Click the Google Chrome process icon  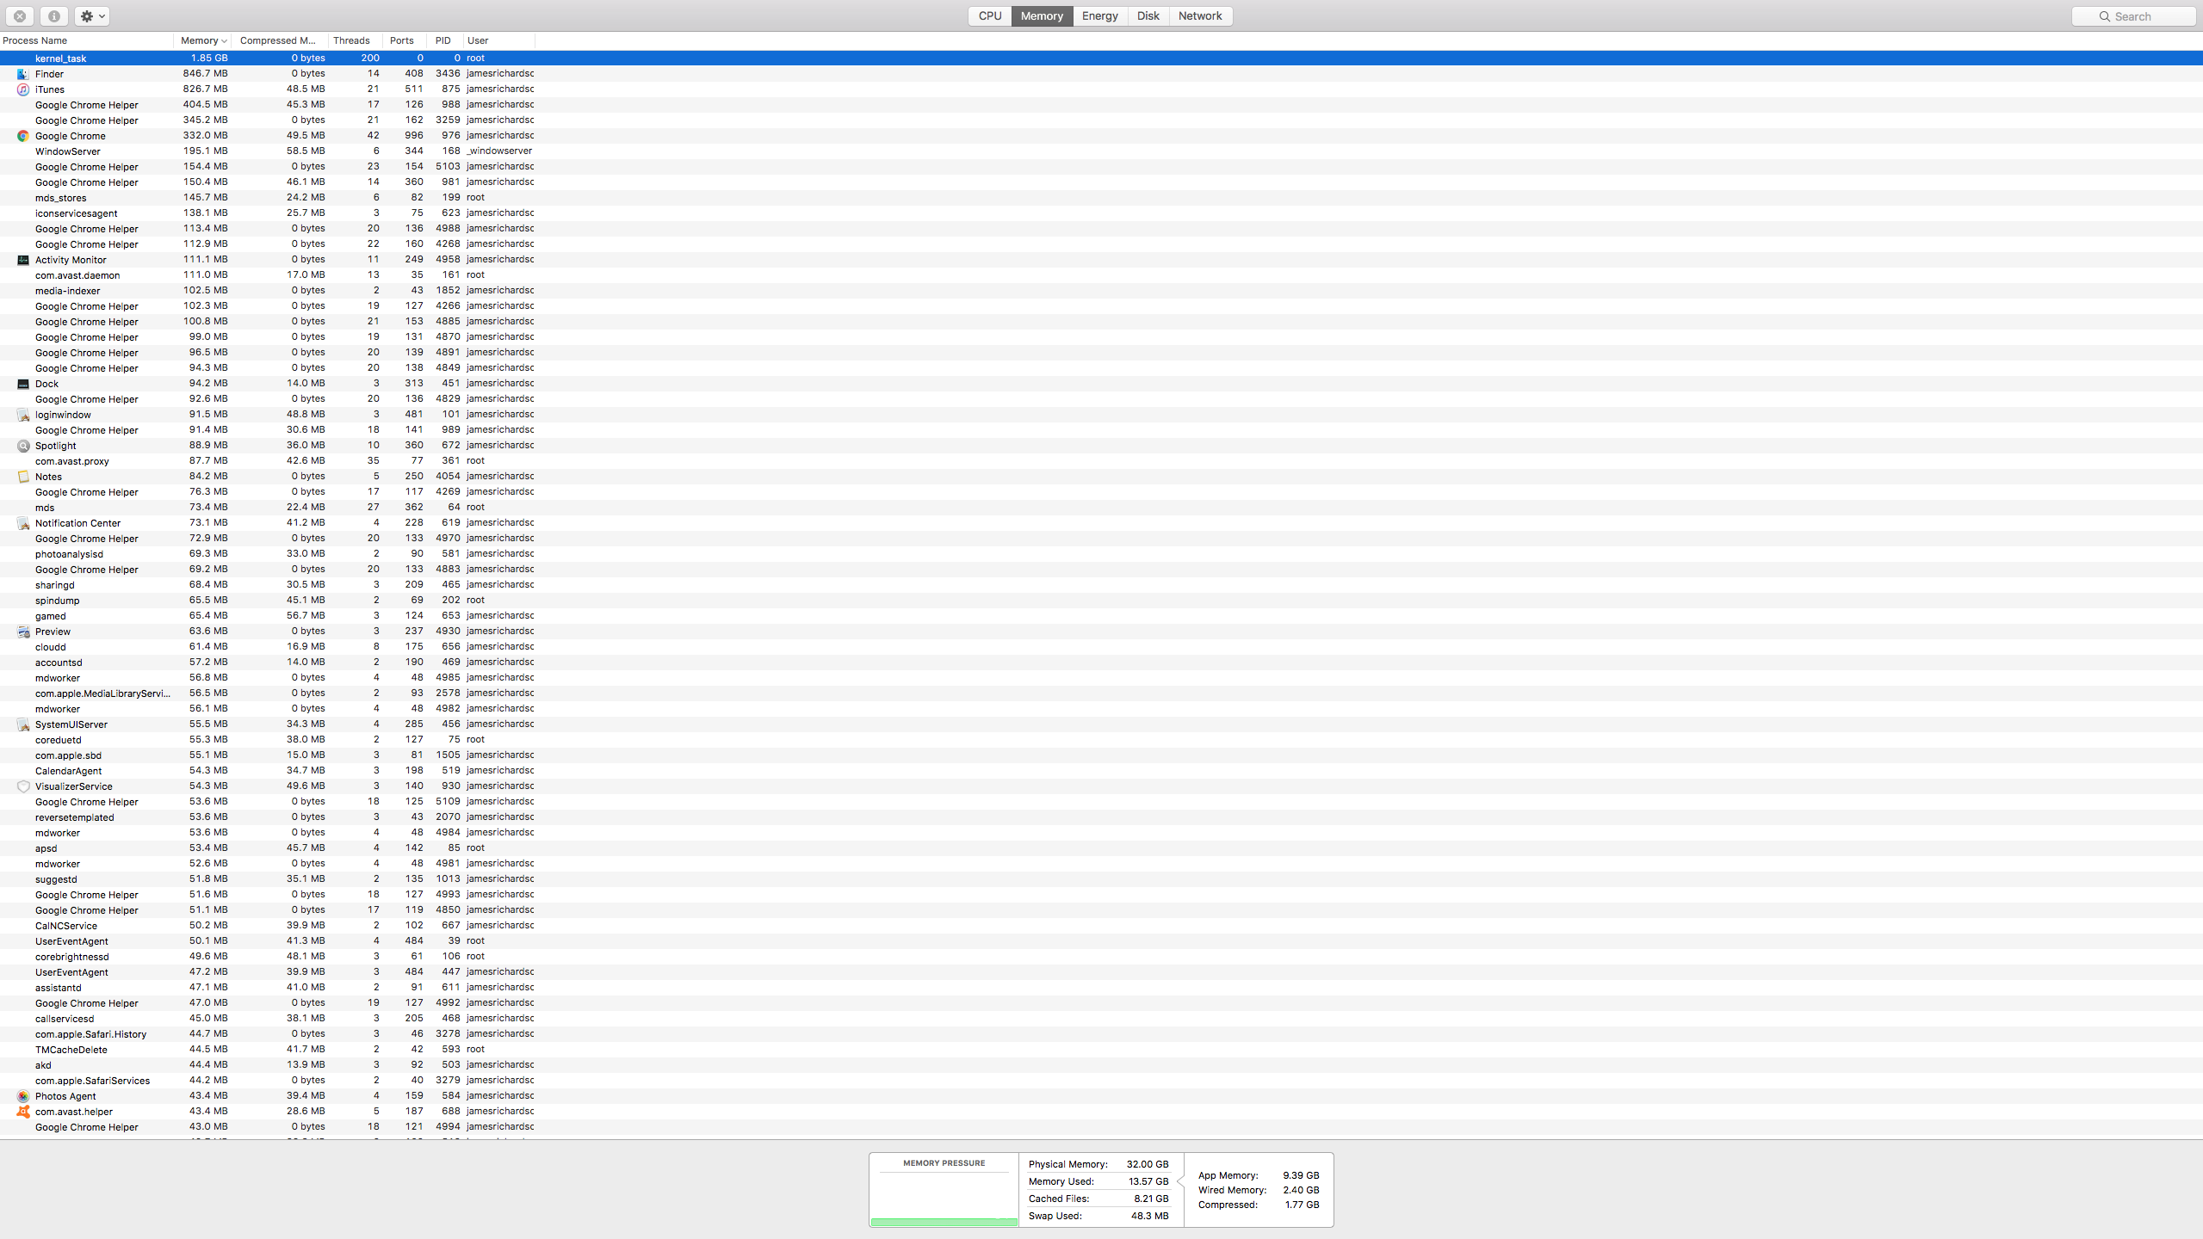23,136
